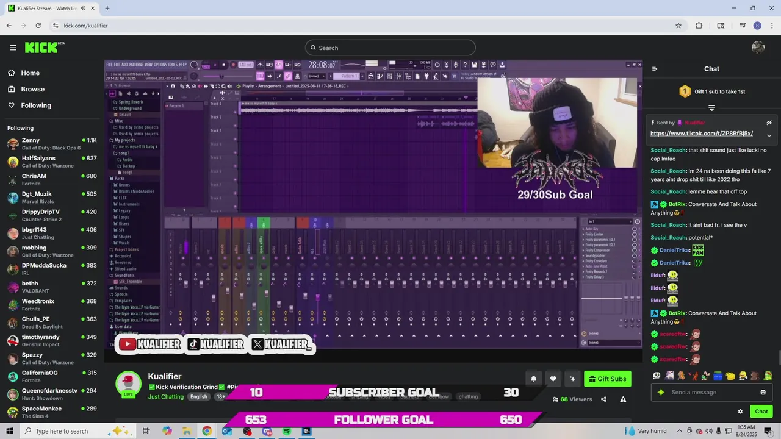Select the yellow duck emote

[x=730, y=376]
